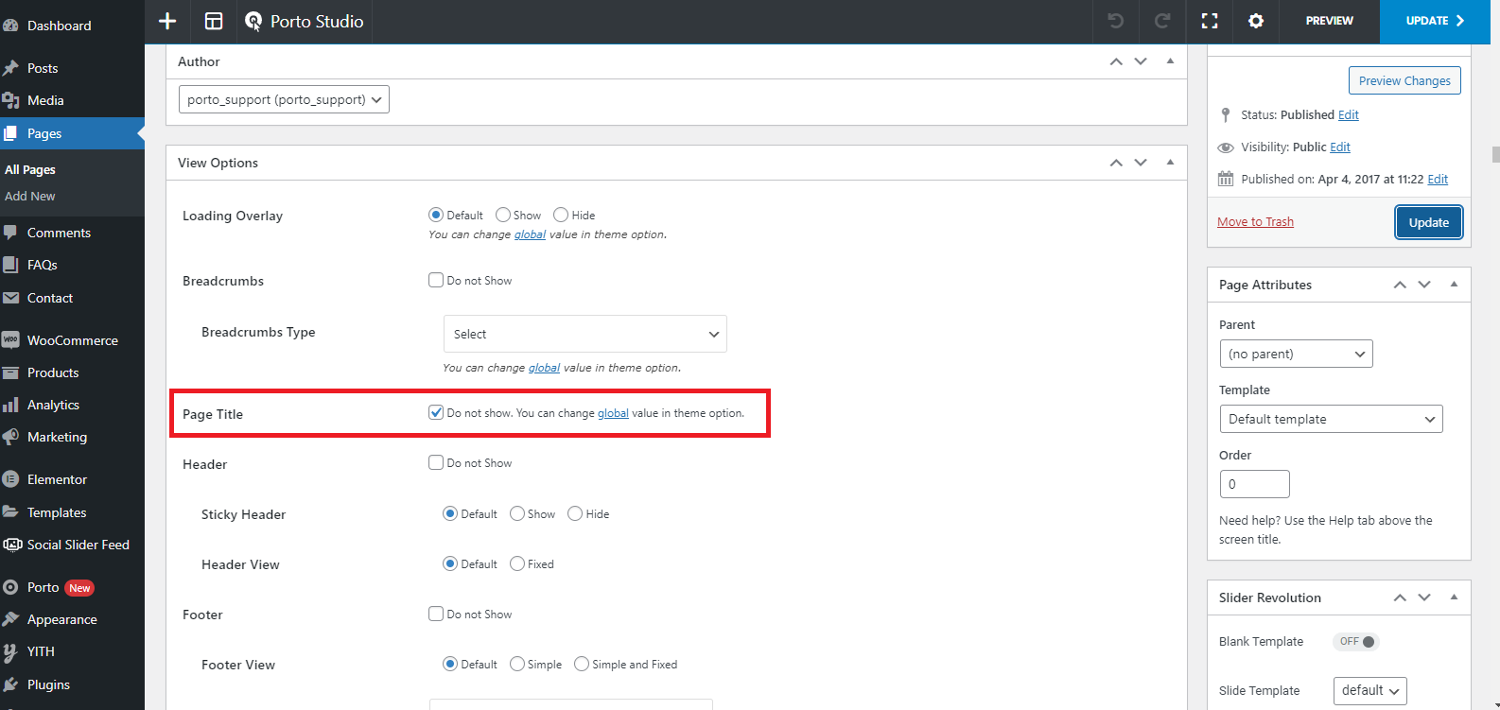
Task: Click the PREVIEW button in top bar
Action: (x=1330, y=21)
